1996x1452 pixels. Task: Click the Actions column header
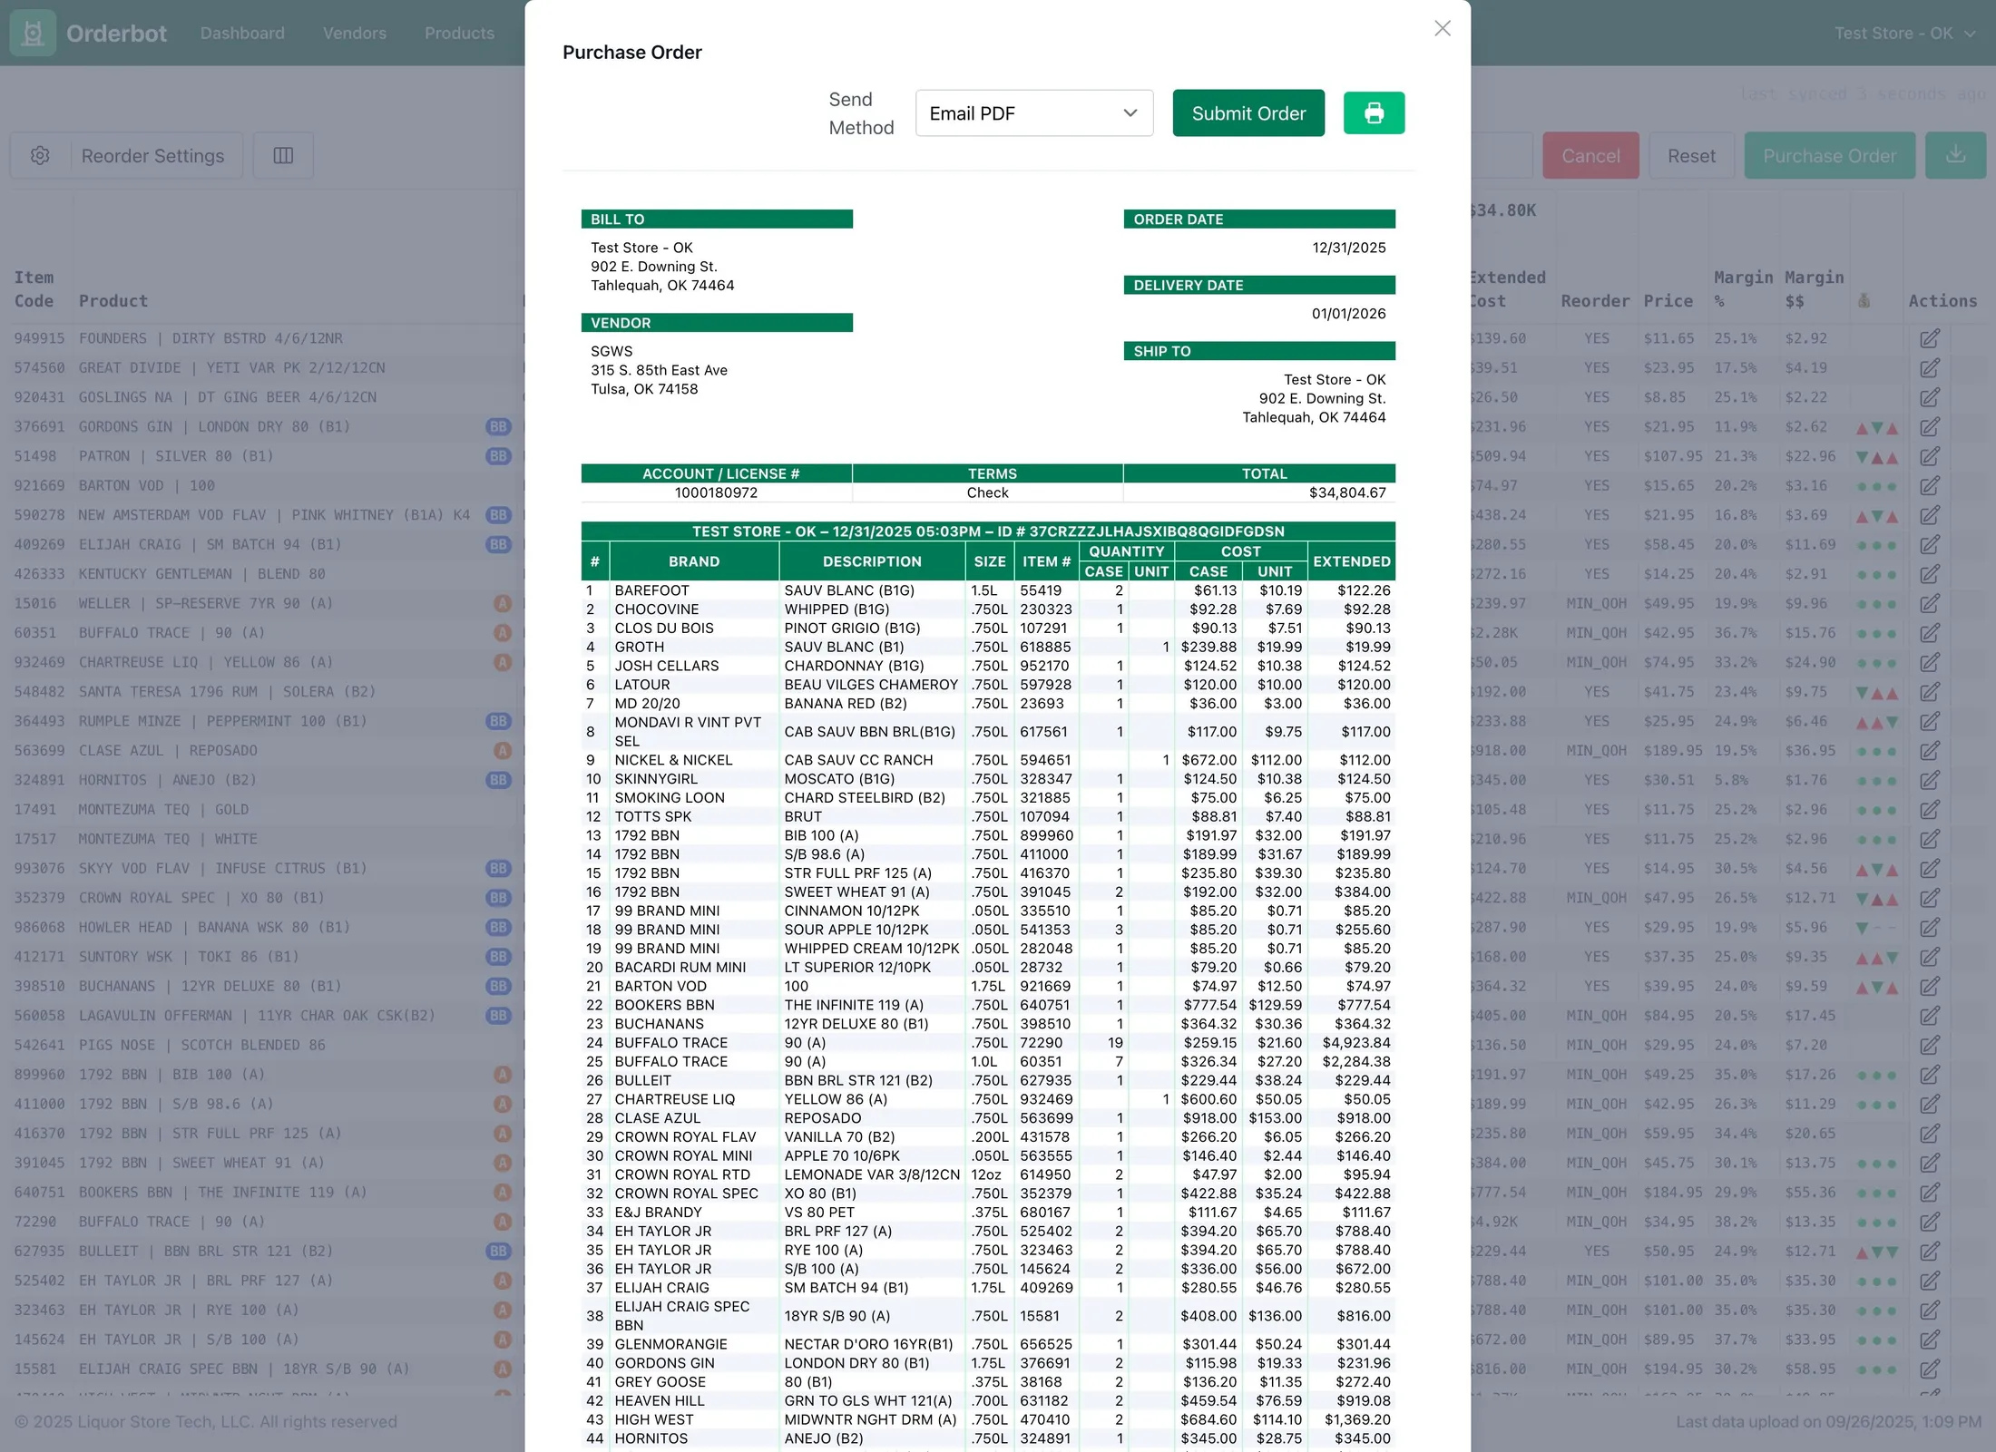pyautogui.click(x=1942, y=301)
